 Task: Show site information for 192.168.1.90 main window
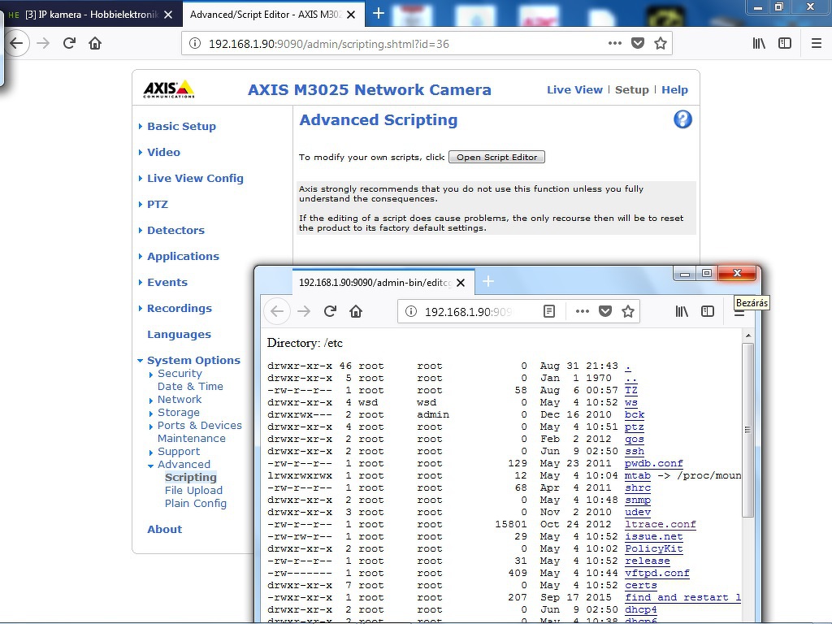pyautogui.click(x=195, y=44)
